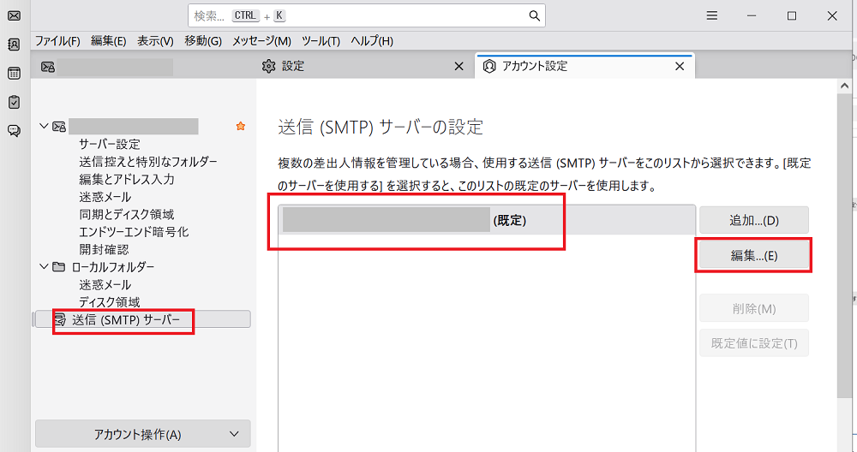Click the search magnifier icon
857x452 pixels.
(534, 15)
